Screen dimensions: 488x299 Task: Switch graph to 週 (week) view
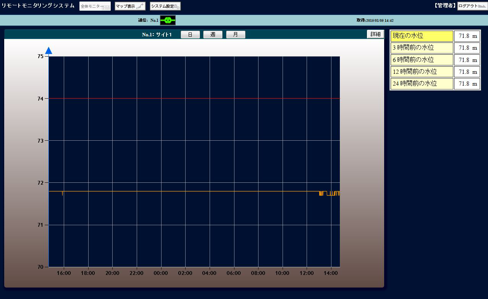[x=213, y=35]
